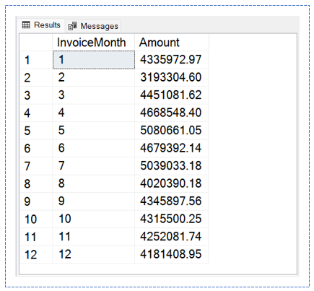
Task: Select the amount 4181408.95 cell
Action: pos(171,254)
